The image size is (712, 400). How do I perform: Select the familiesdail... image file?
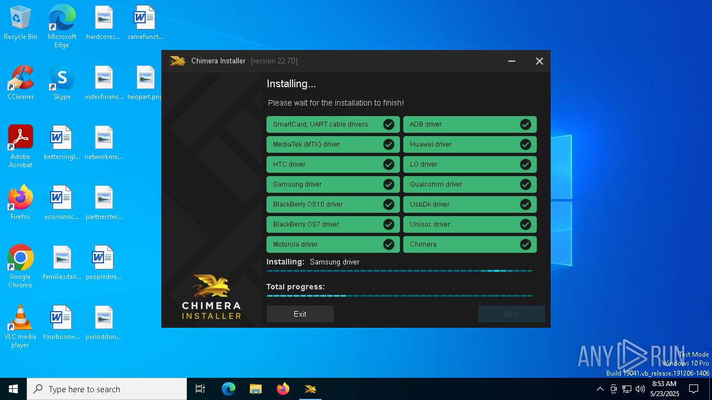tap(62, 263)
